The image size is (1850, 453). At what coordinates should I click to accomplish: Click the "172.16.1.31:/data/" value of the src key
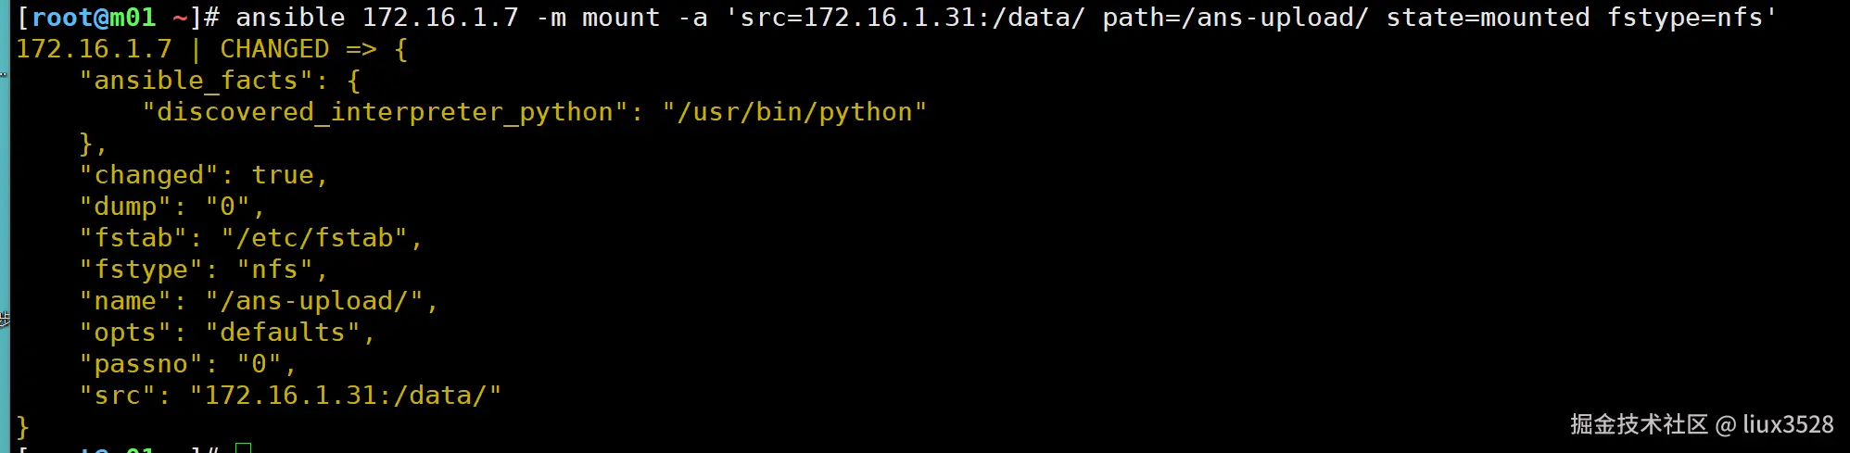tap(345, 396)
